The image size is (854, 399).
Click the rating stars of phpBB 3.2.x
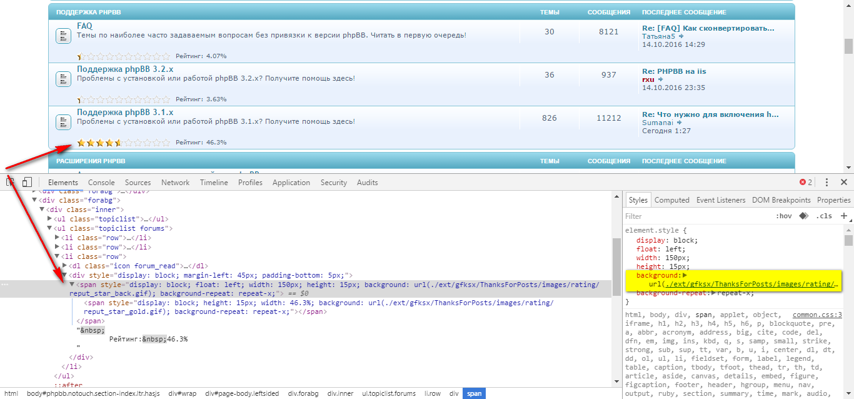124,99
